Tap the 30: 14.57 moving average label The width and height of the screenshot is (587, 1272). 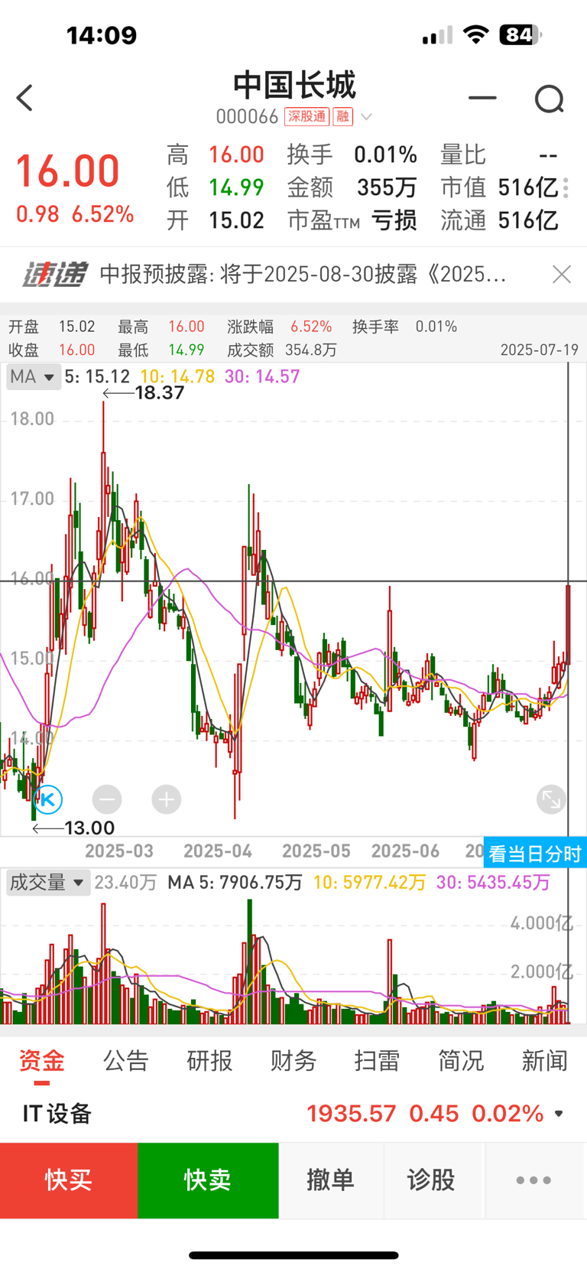click(261, 376)
